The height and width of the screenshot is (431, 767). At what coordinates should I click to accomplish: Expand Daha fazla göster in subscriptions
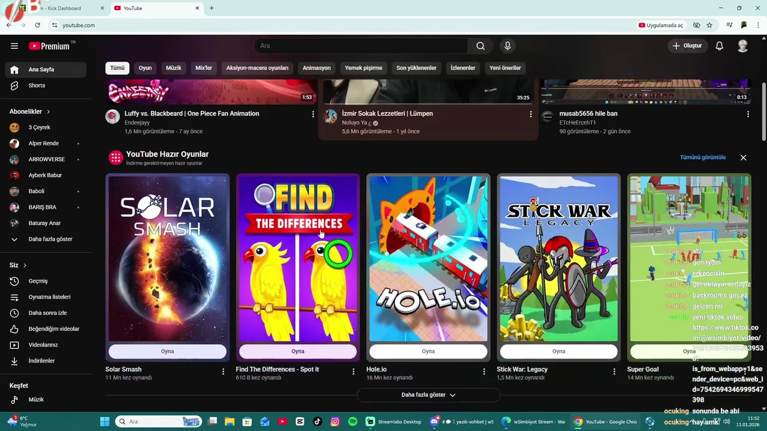46,239
